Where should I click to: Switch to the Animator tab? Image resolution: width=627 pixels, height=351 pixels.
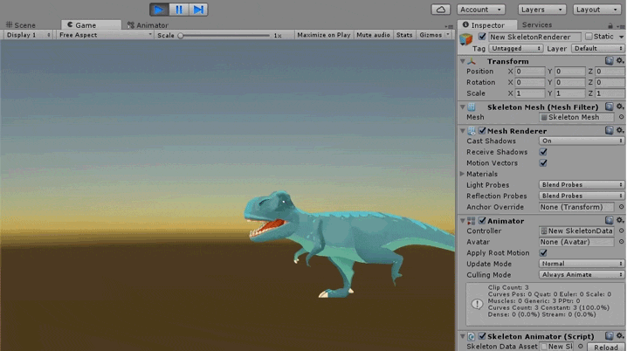[148, 24]
